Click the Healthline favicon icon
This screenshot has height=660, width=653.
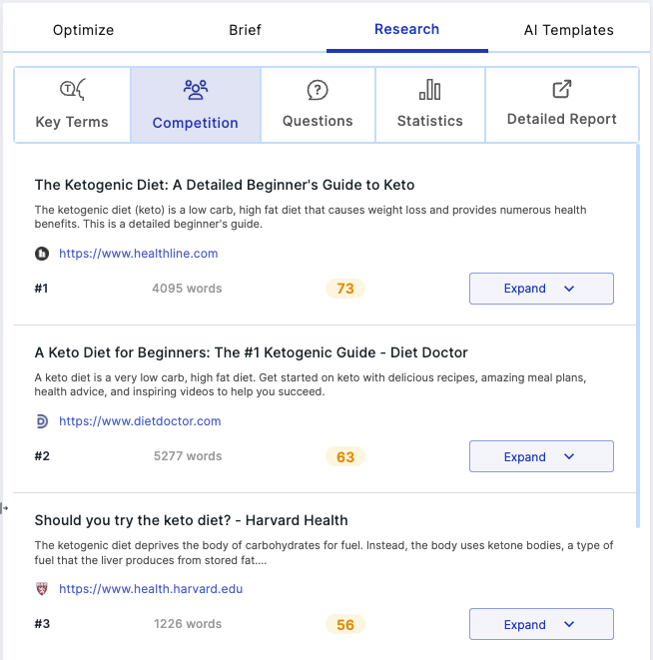coord(42,254)
